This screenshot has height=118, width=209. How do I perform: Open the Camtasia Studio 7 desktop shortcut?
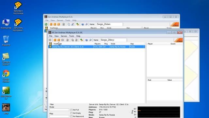[6, 59]
